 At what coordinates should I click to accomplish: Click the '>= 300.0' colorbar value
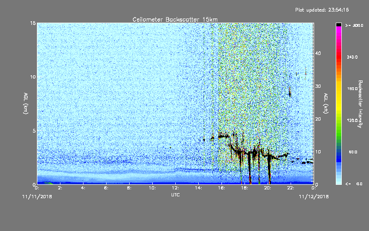(354, 25)
